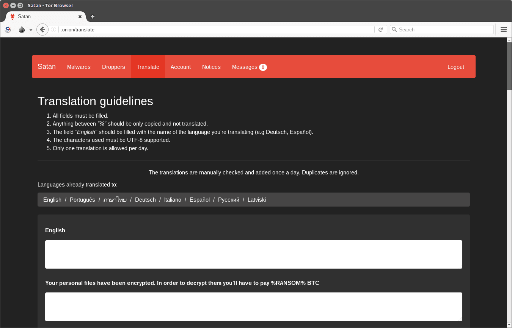Click 'Русский' in the languages list
Image resolution: width=512 pixels, height=328 pixels.
(229, 200)
